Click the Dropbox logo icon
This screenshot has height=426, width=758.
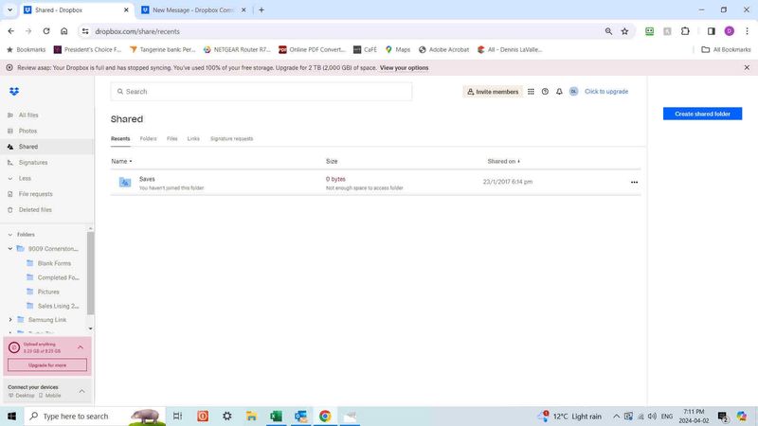[13, 92]
